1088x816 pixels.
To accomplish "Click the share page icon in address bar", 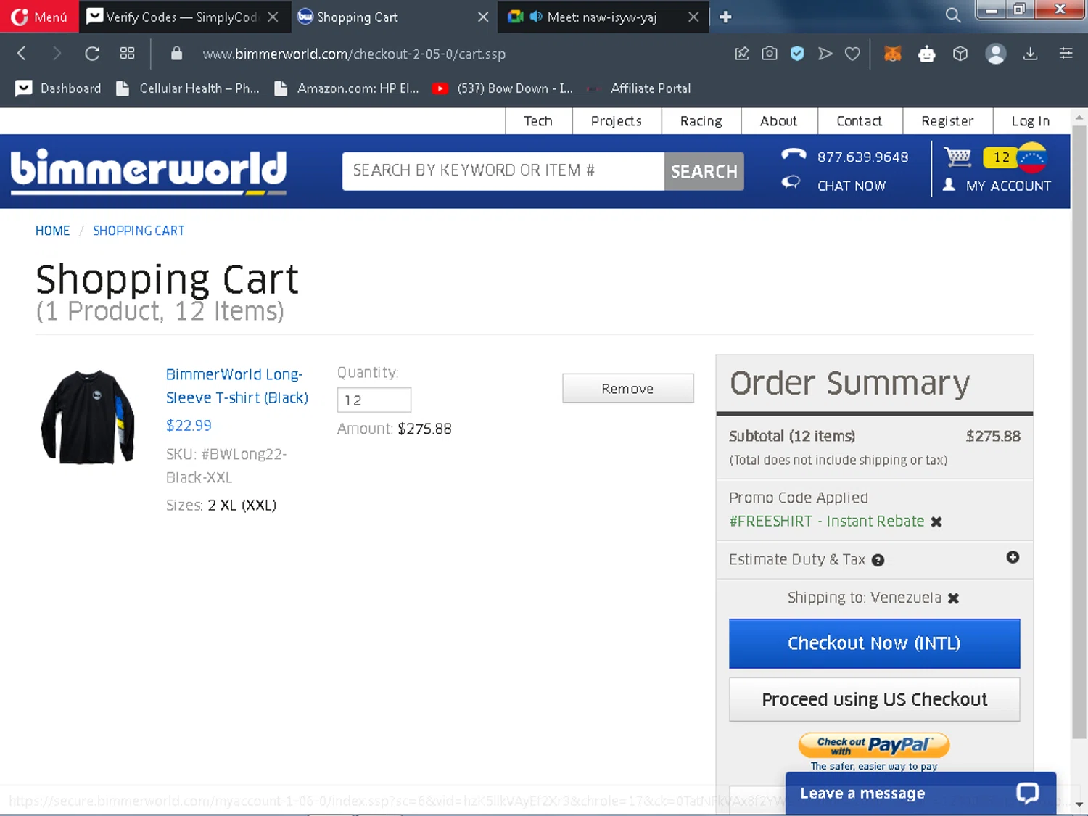I will (x=741, y=53).
